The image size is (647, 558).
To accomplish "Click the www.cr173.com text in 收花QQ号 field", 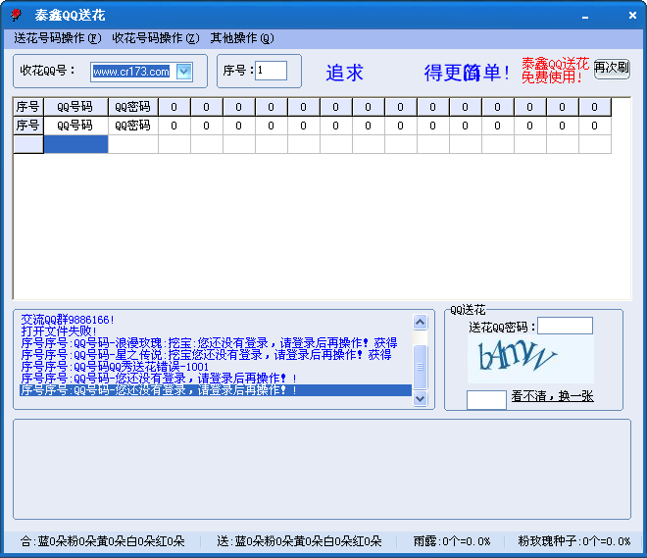I will click(131, 72).
